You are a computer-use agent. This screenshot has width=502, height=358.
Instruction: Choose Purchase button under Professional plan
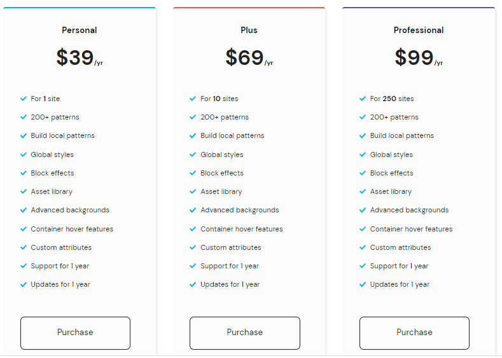[414, 333]
